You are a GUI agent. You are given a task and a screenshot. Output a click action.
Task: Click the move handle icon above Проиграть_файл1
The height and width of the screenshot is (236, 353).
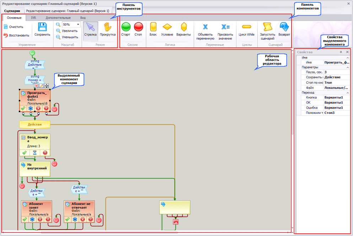47,86
